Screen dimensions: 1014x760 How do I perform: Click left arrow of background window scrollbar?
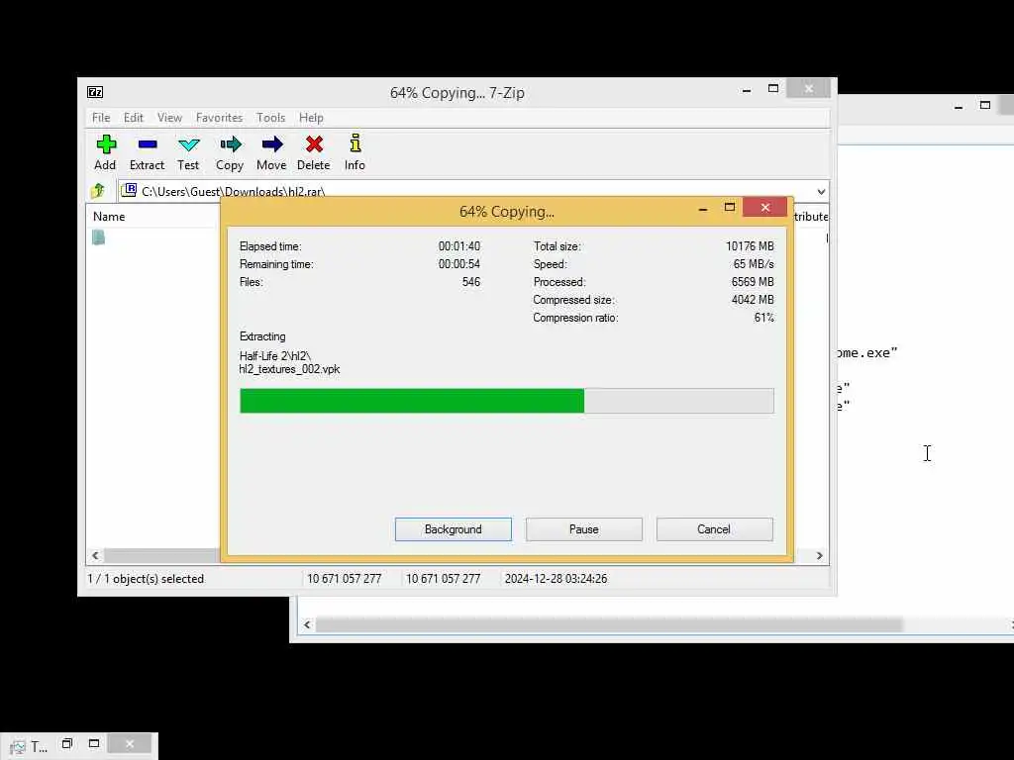click(307, 625)
